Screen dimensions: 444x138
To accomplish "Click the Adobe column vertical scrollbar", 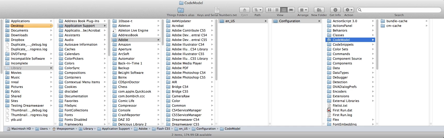I will pyautogui.click(x=216, y=50).
